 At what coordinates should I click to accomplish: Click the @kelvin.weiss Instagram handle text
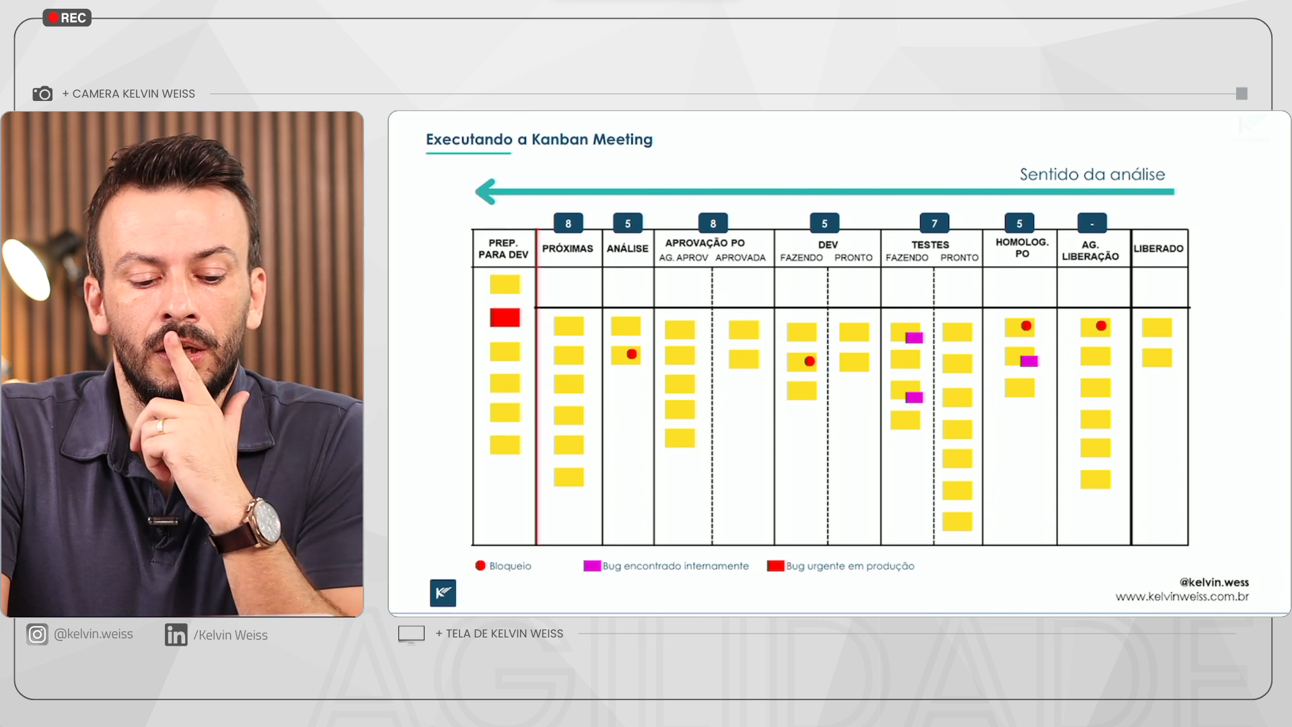coord(94,634)
